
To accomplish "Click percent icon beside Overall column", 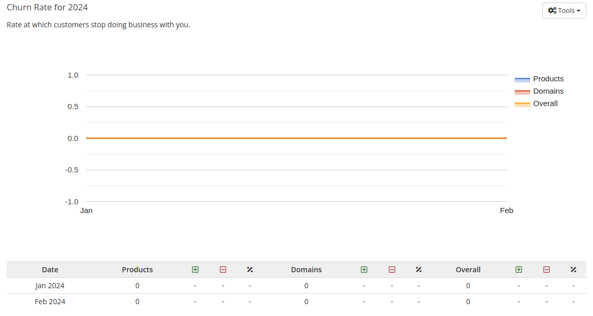I will 573,270.
